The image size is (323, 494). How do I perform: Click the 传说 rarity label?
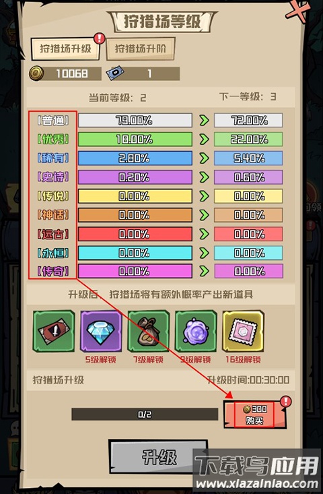coord(53,196)
